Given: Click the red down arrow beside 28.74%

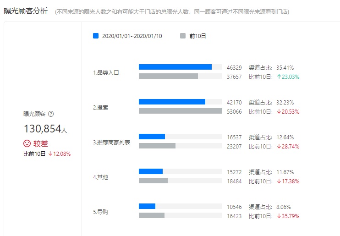Looking at the screenshot, I should coord(279,147).
